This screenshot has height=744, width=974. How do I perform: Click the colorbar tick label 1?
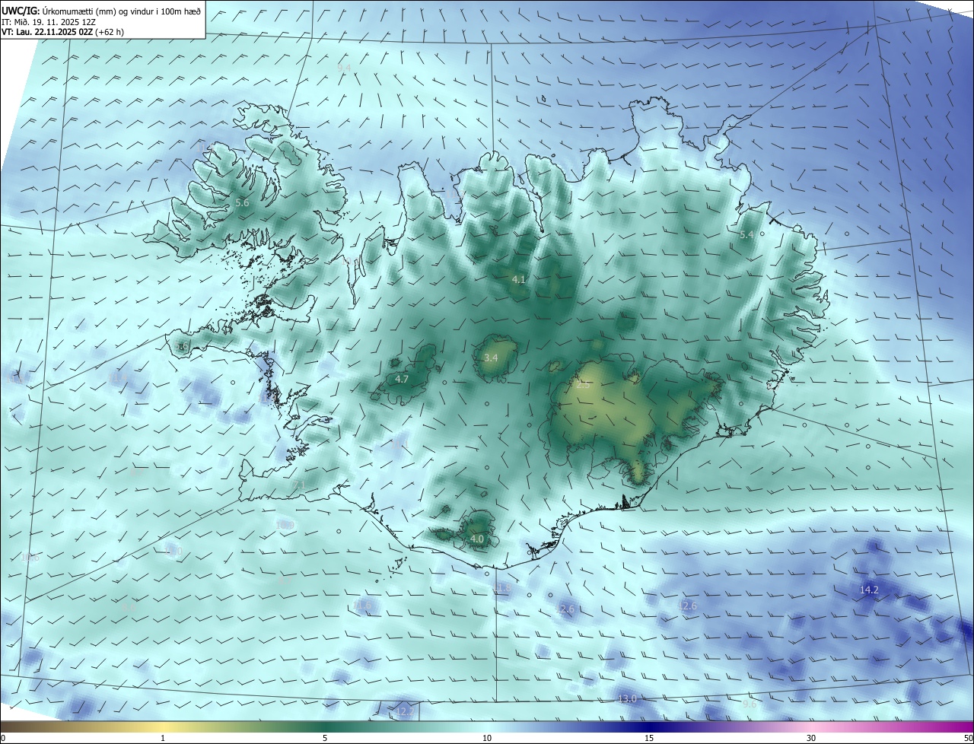click(163, 738)
